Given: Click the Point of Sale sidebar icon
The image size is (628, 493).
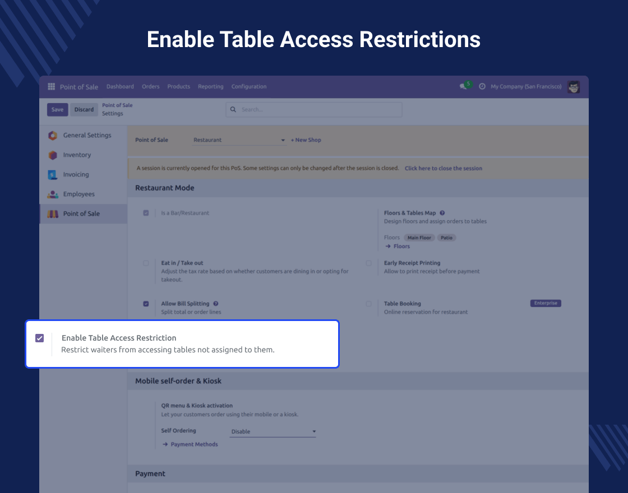Looking at the screenshot, I should coord(53,213).
